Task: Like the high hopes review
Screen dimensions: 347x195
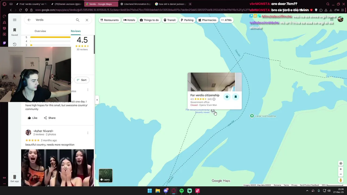Action: [x=33, y=118]
